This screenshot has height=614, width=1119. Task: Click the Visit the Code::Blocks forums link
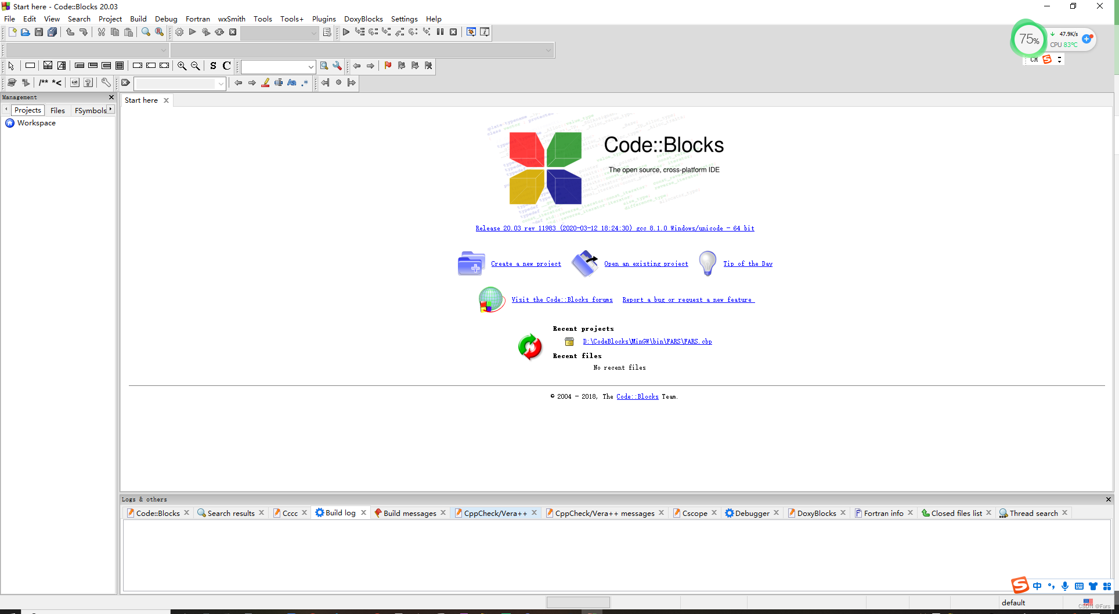(x=562, y=300)
